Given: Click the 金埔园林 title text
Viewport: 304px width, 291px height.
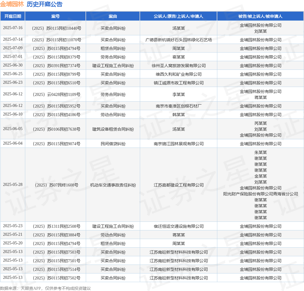Looking at the screenshot, I should click(x=12, y=4).
